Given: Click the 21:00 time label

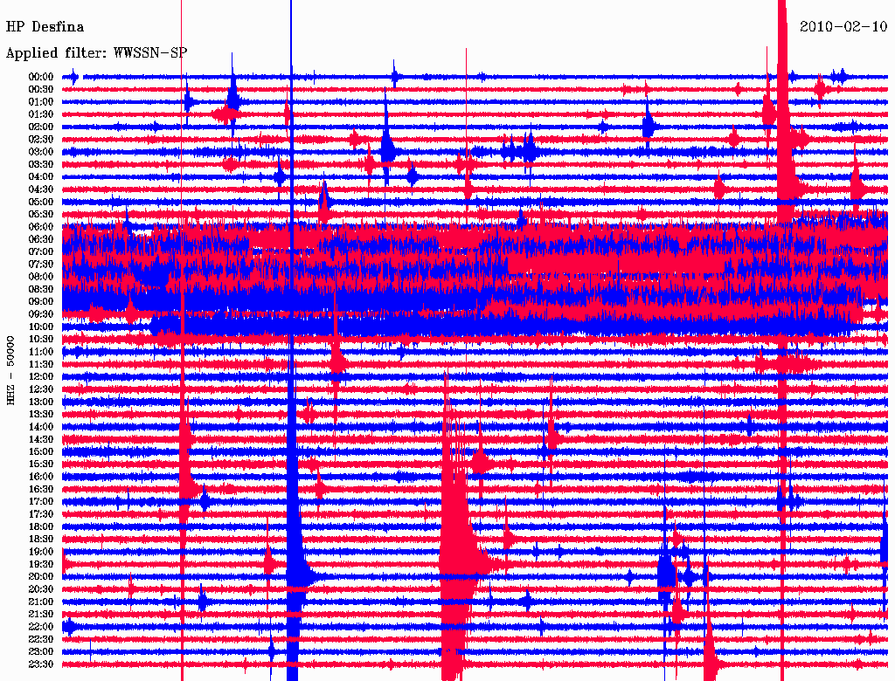Looking at the screenshot, I should 41,602.
